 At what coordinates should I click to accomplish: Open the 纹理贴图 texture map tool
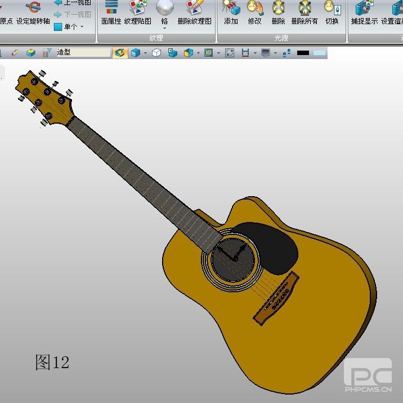(x=137, y=11)
